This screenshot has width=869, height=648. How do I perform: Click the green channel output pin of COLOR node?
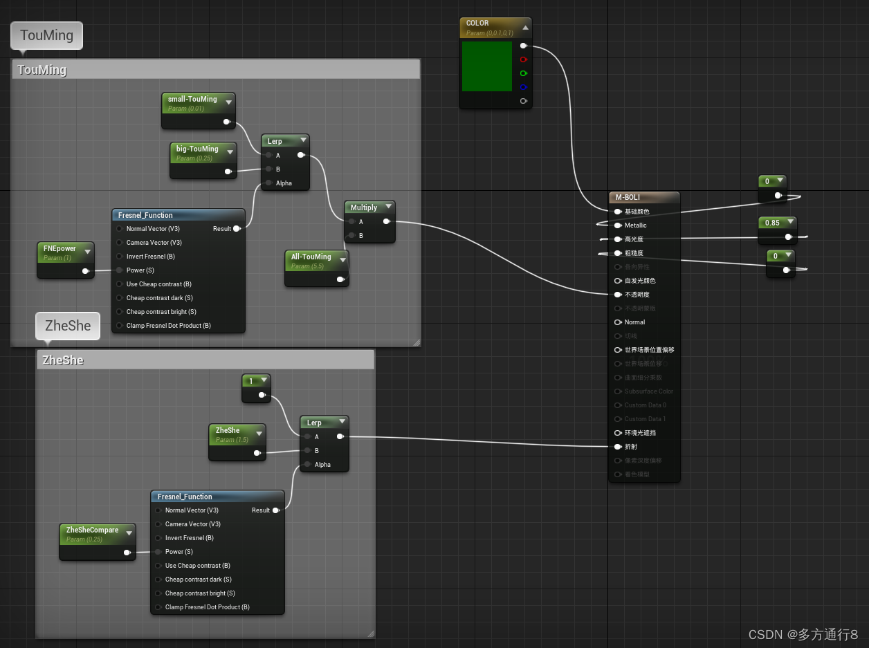524,73
